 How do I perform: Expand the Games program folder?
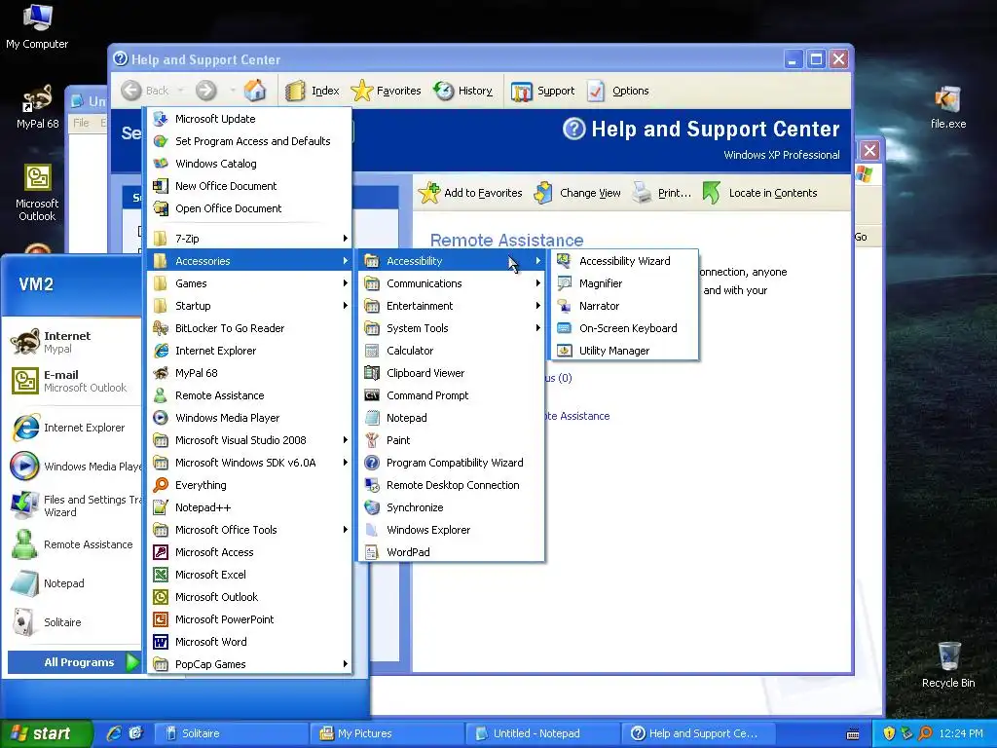pos(250,283)
